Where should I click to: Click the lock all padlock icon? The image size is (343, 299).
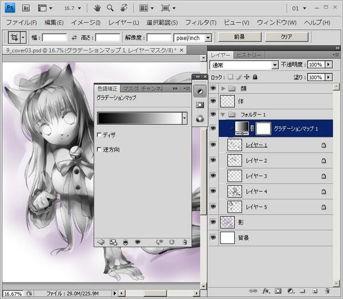pos(255,77)
